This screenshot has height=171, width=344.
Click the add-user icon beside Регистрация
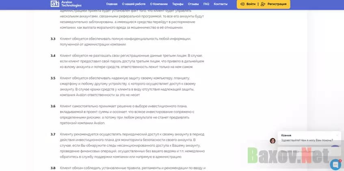tap(263, 4)
